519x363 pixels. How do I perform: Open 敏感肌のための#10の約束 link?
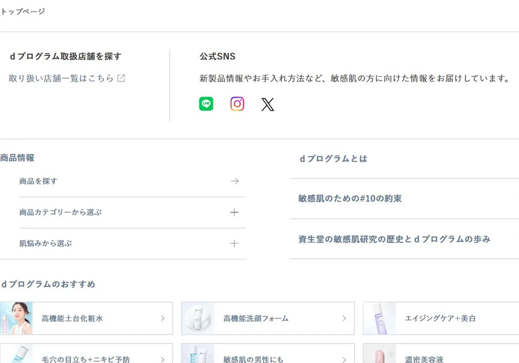pyautogui.click(x=350, y=198)
